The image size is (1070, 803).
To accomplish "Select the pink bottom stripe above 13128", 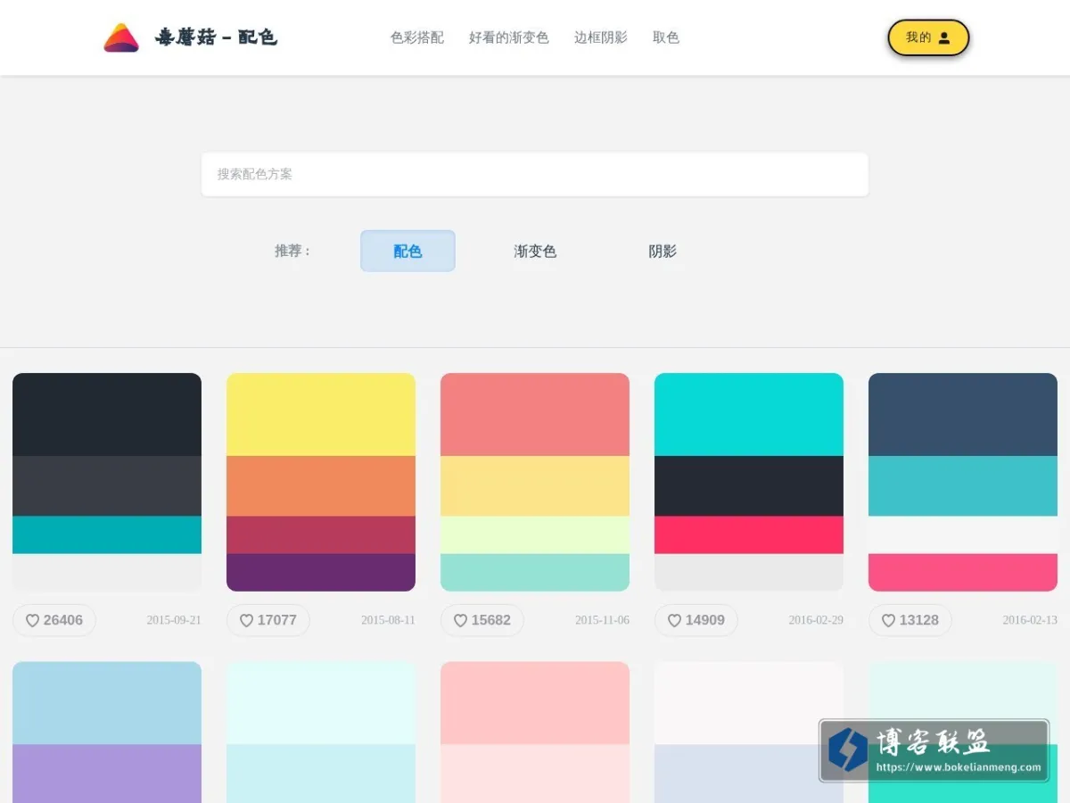I will [963, 572].
